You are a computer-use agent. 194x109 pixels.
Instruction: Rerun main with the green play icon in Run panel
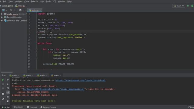[3, 80]
